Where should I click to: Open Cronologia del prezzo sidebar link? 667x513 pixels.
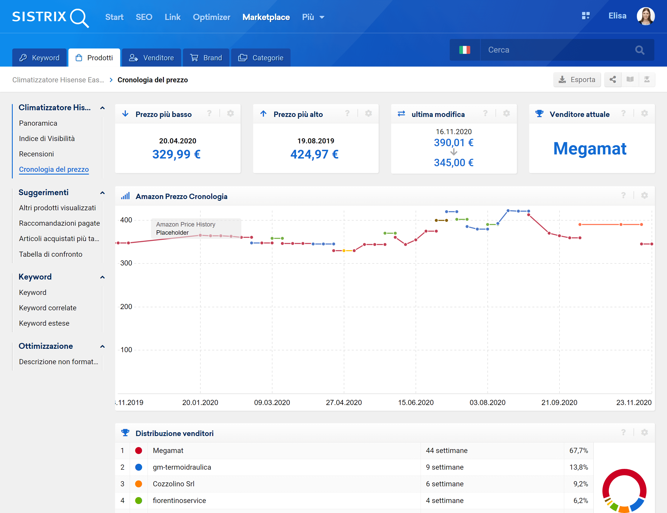click(x=54, y=170)
